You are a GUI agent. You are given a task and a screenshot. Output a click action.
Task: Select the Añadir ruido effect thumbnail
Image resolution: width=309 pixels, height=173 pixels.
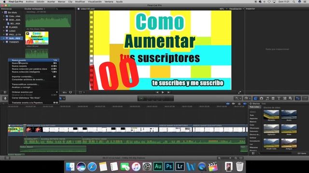[271, 143]
